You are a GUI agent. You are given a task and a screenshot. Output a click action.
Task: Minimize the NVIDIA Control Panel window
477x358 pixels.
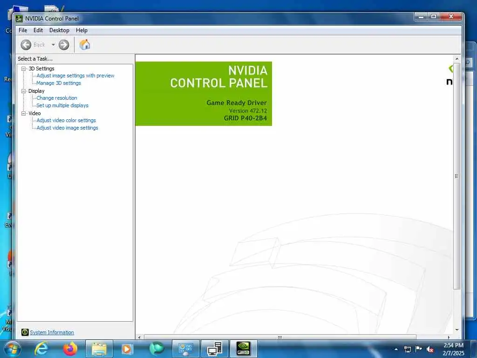[x=421, y=16]
